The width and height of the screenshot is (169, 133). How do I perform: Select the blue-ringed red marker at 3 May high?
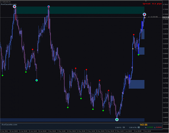pyautogui.click(x=49, y=7)
